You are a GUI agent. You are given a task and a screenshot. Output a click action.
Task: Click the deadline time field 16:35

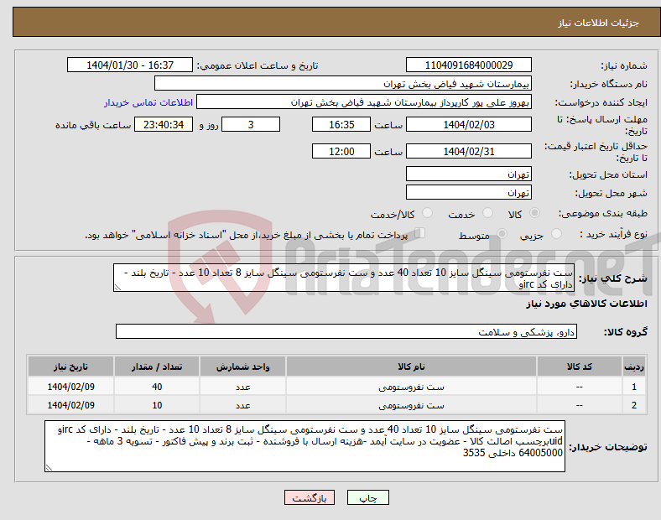[341, 124]
